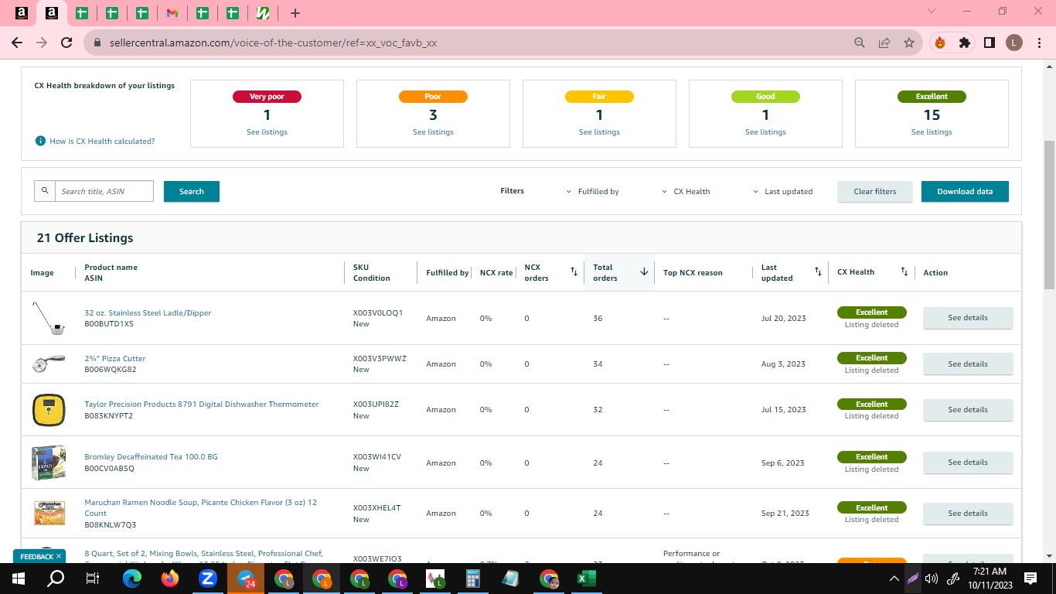The width and height of the screenshot is (1056, 594).
Task: Open Task View in the taskbar
Action: point(93,578)
